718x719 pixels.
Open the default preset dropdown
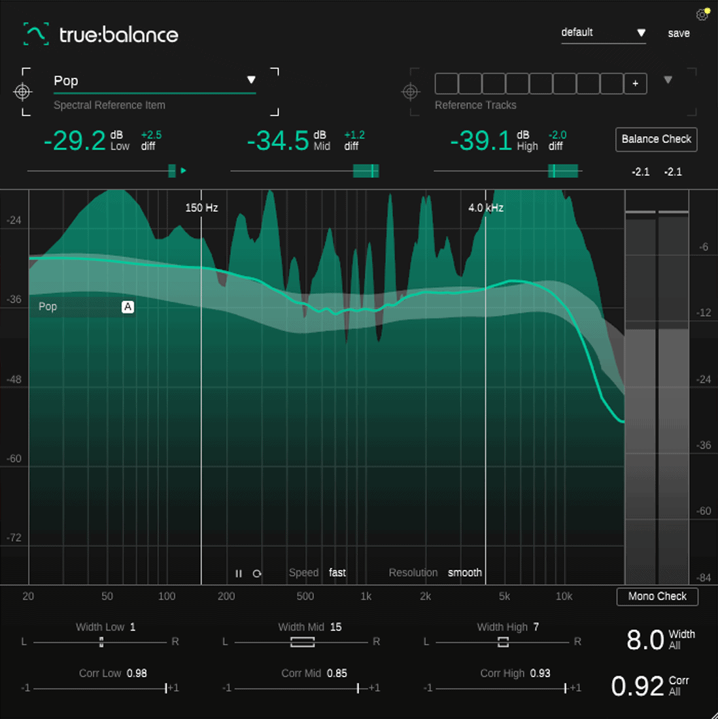pyautogui.click(x=640, y=31)
